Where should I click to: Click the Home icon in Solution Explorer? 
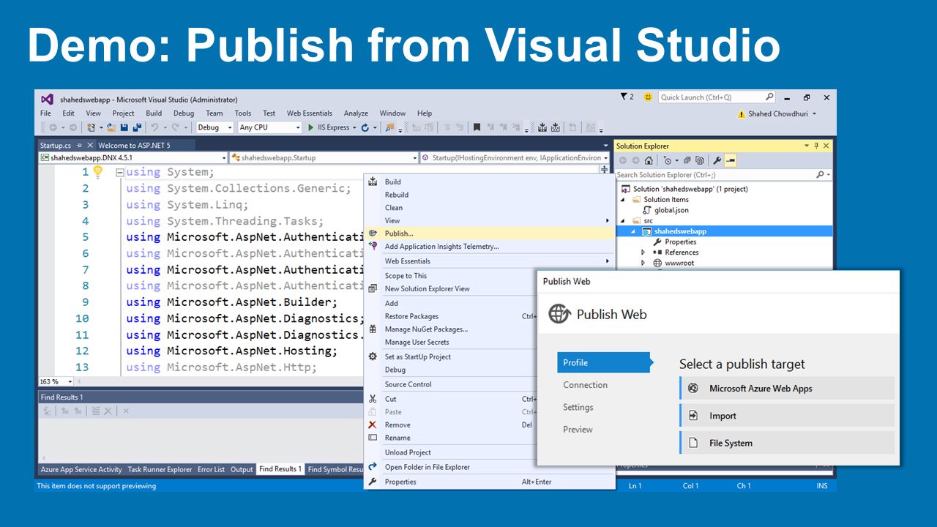click(649, 160)
